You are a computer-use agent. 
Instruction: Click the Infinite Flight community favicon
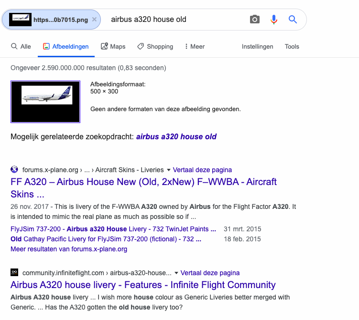coord(14,272)
